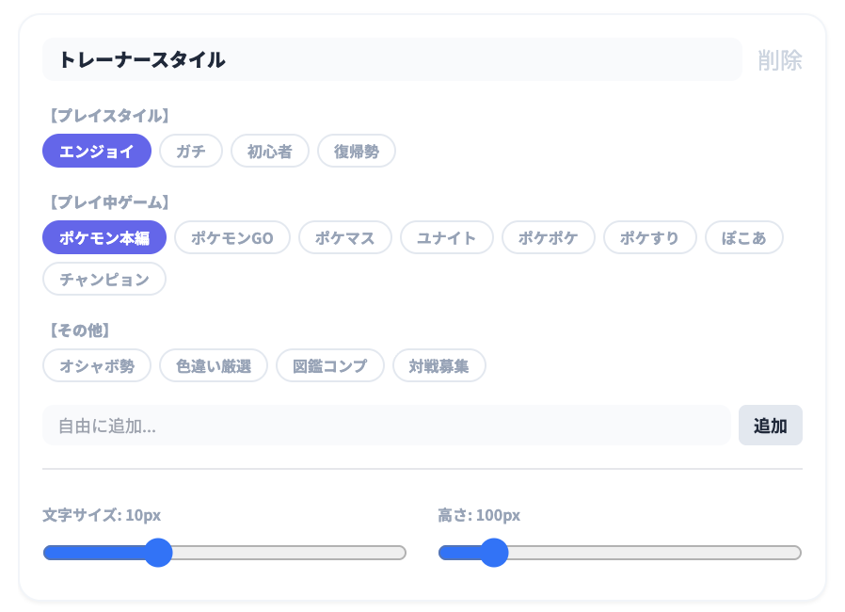
Task: Toggle the ポケマス tag
Action: tap(345, 237)
